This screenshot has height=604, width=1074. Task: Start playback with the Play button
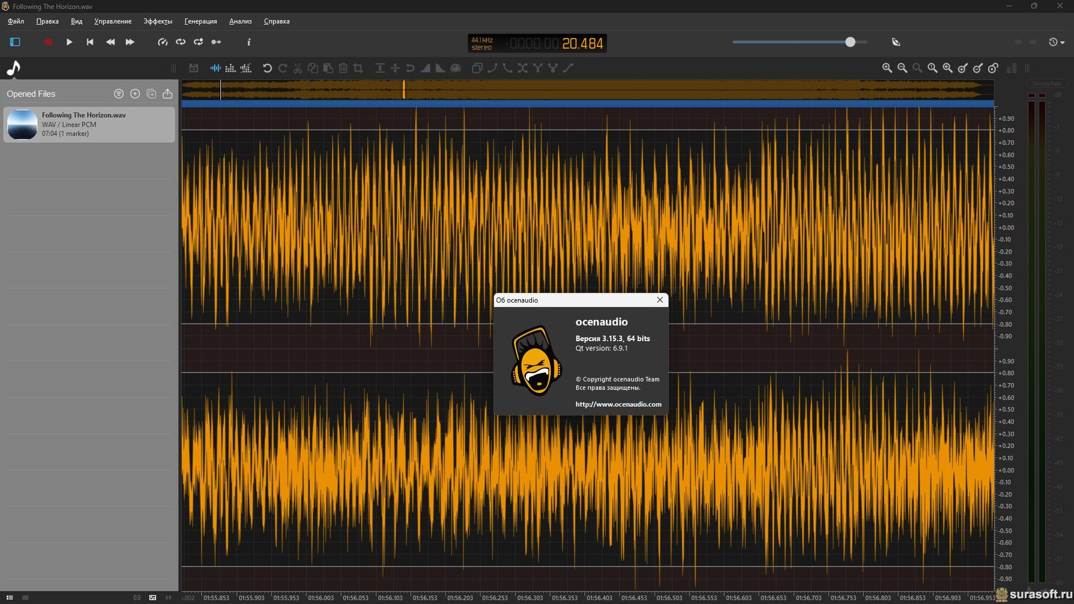point(69,42)
